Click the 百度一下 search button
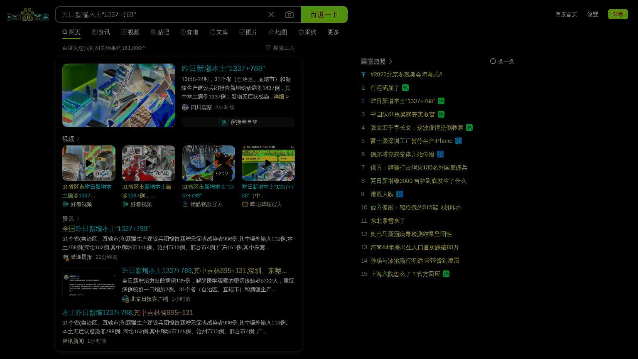The width and height of the screenshot is (638, 359). (324, 15)
